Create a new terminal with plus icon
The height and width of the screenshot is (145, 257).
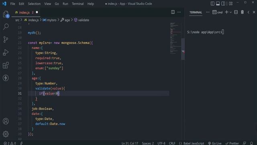point(226,12)
